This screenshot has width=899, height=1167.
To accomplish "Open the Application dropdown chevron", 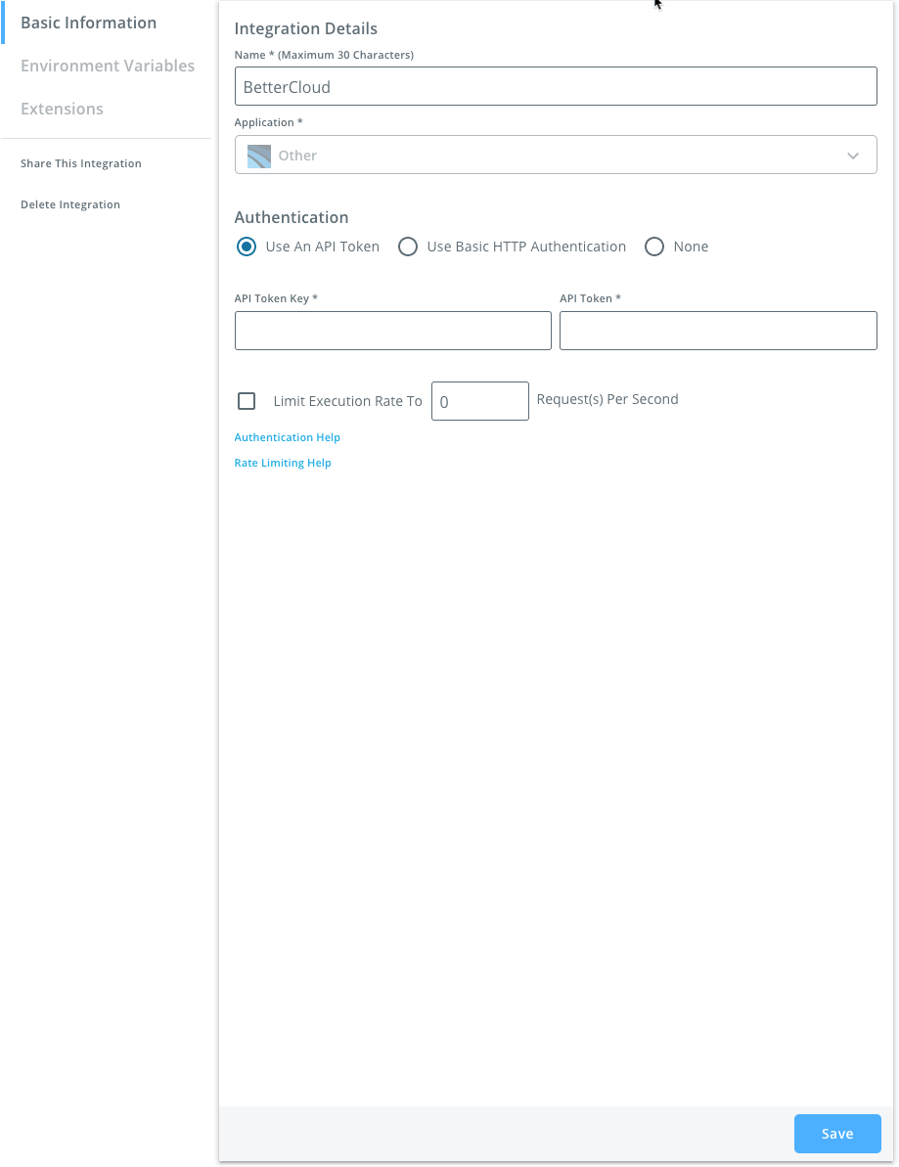I will (x=852, y=155).
